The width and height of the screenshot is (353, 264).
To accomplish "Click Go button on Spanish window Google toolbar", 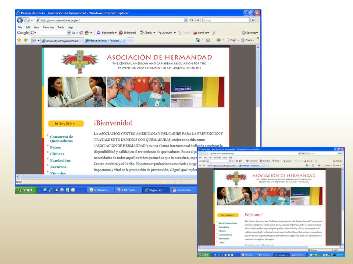I will pyautogui.click(x=74, y=33).
